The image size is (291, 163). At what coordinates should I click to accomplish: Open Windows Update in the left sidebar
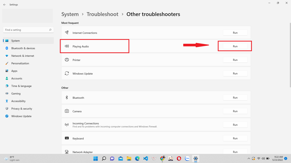[x=28, y=116]
